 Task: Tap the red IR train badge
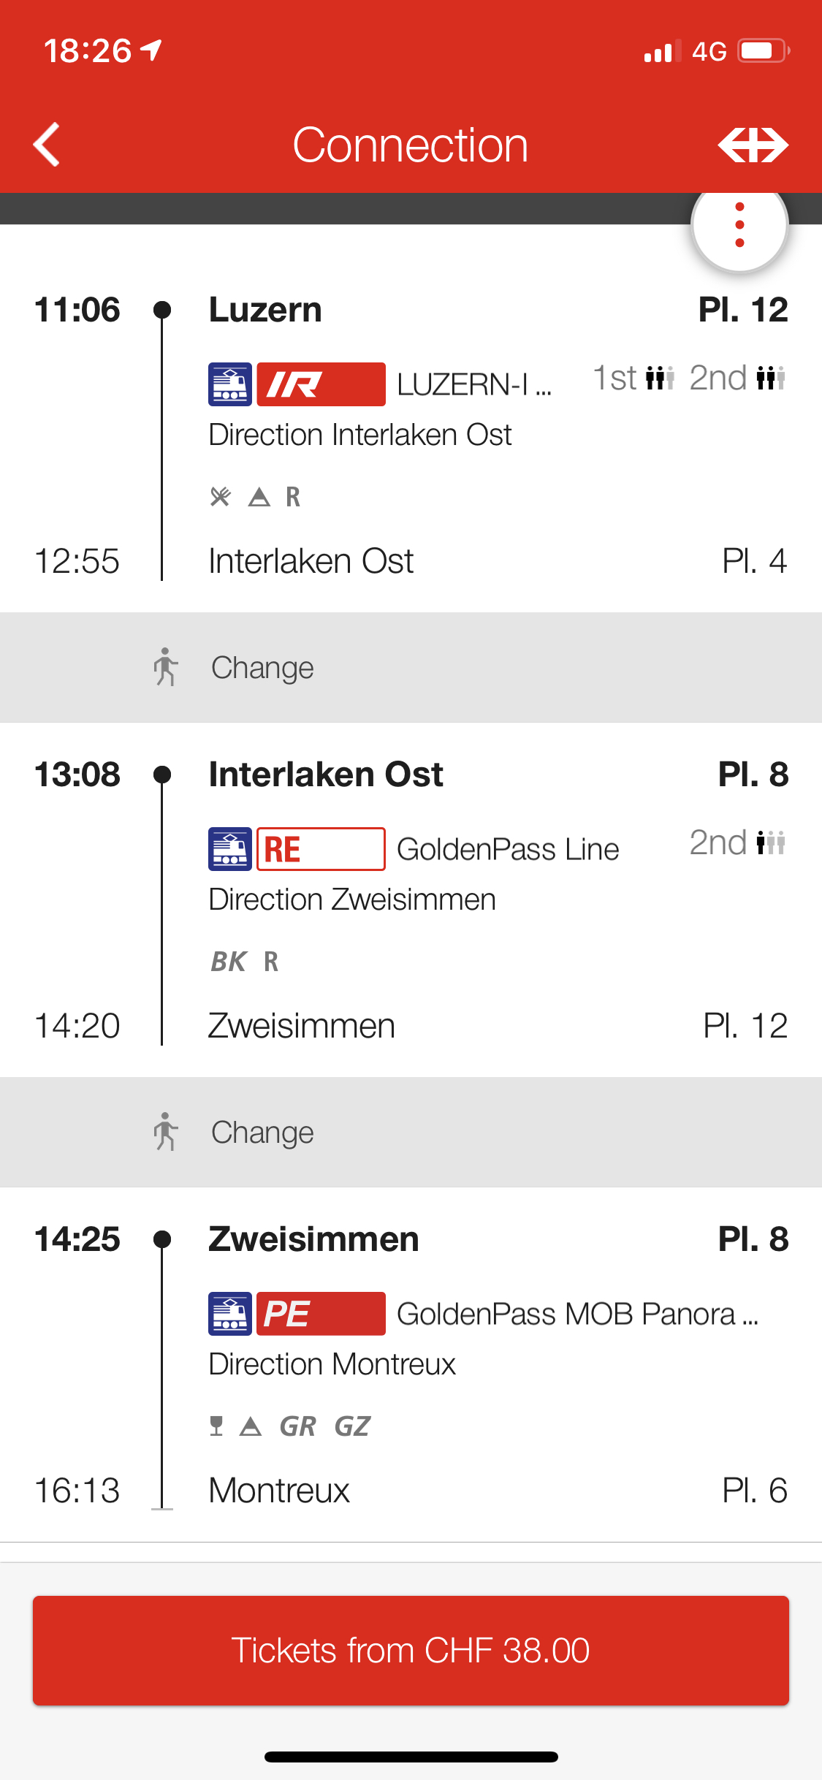[x=321, y=384]
